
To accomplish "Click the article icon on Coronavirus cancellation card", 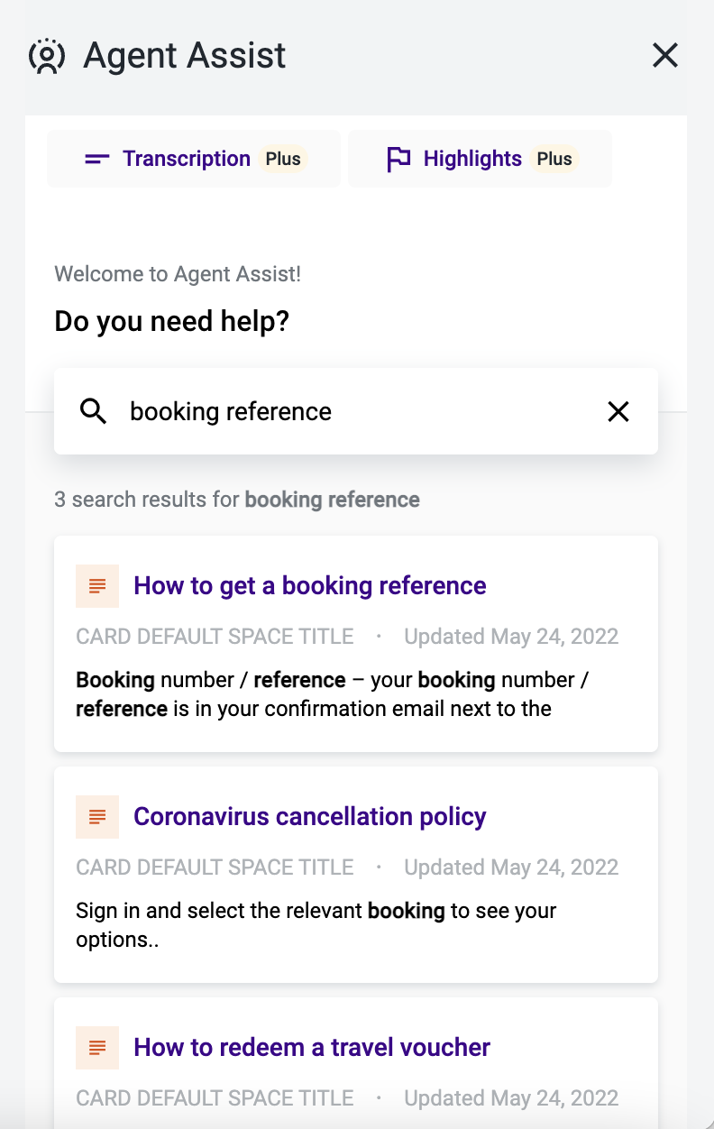I will click(96, 816).
